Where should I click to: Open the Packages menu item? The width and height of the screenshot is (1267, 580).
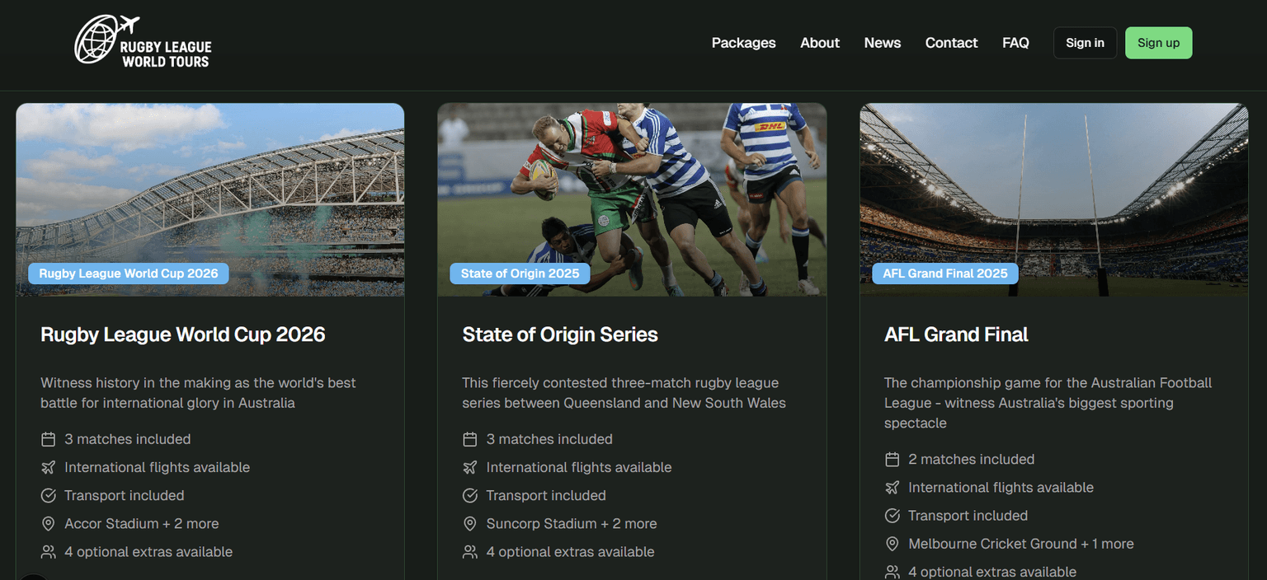(x=743, y=42)
